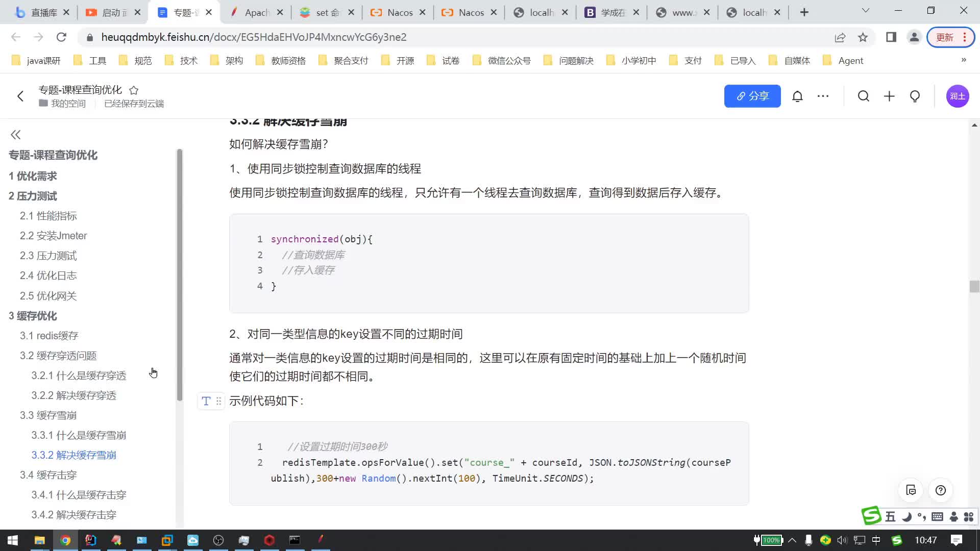
Task: Collapse the outline sidebar with double chevron
Action: pos(16,135)
